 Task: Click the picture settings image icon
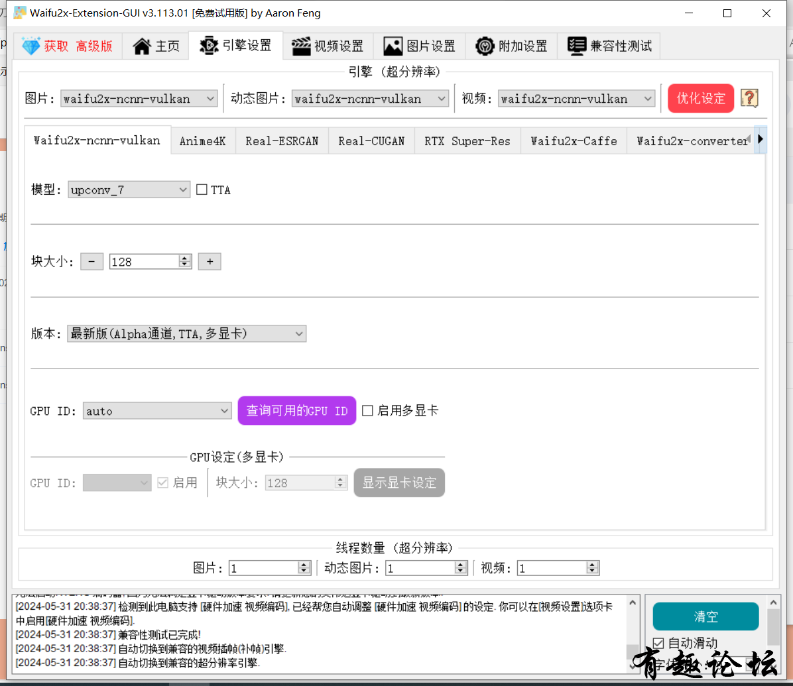tap(393, 46)
